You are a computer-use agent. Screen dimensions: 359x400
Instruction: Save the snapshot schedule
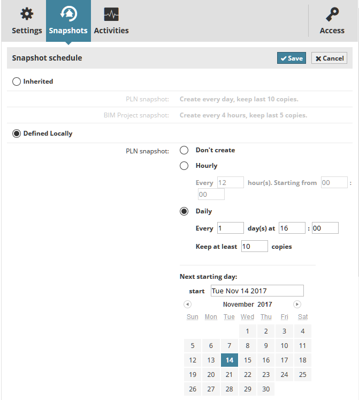(291, 58)
